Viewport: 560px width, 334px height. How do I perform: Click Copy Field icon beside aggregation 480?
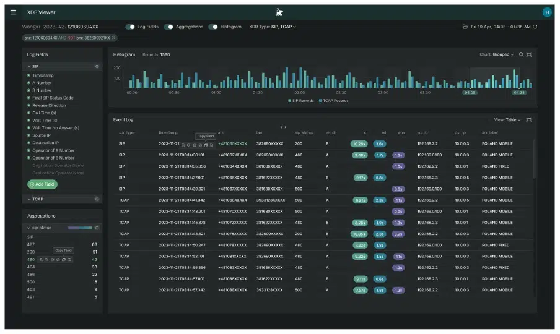tap(64, 260)
